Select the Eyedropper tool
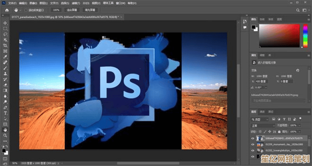 (5, 57)
